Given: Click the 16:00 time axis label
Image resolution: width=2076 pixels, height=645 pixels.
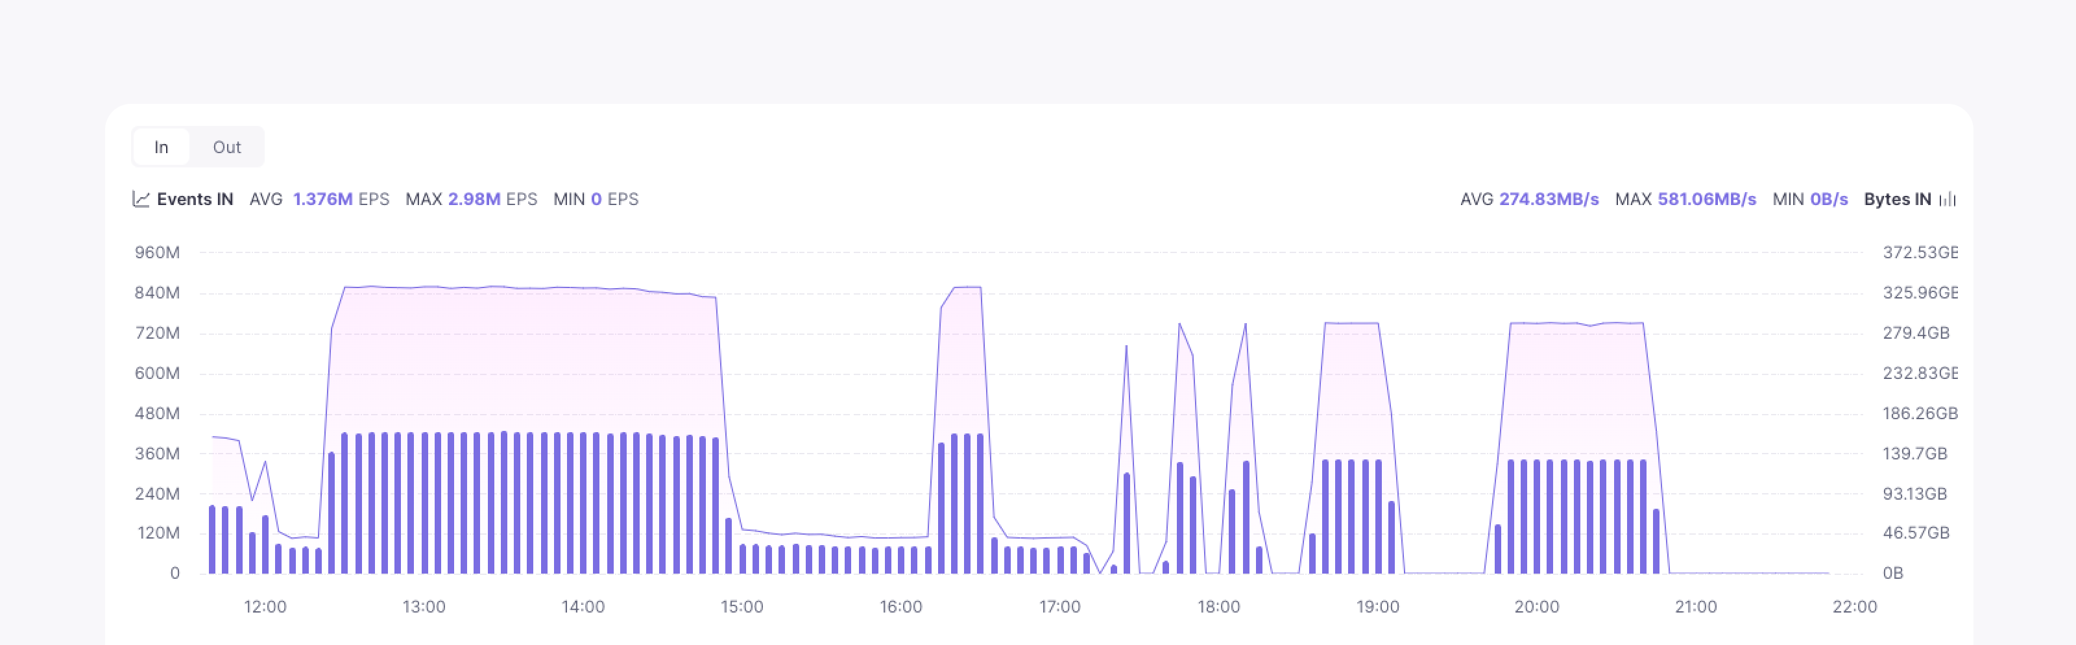Looking at the screenshot, I should coord(900,607).
